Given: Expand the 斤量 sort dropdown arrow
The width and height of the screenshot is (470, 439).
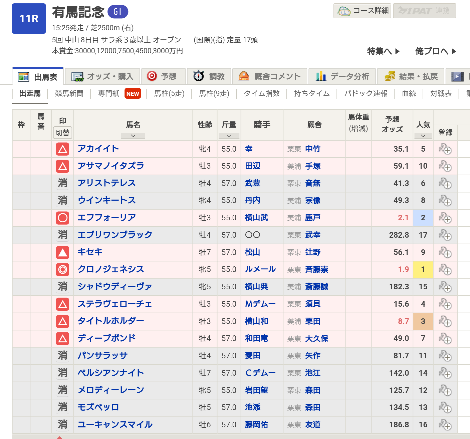Looking at the screenshot, I should (x=229, y=136).
